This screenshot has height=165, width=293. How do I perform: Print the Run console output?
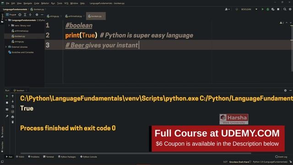tap(13, 117)
